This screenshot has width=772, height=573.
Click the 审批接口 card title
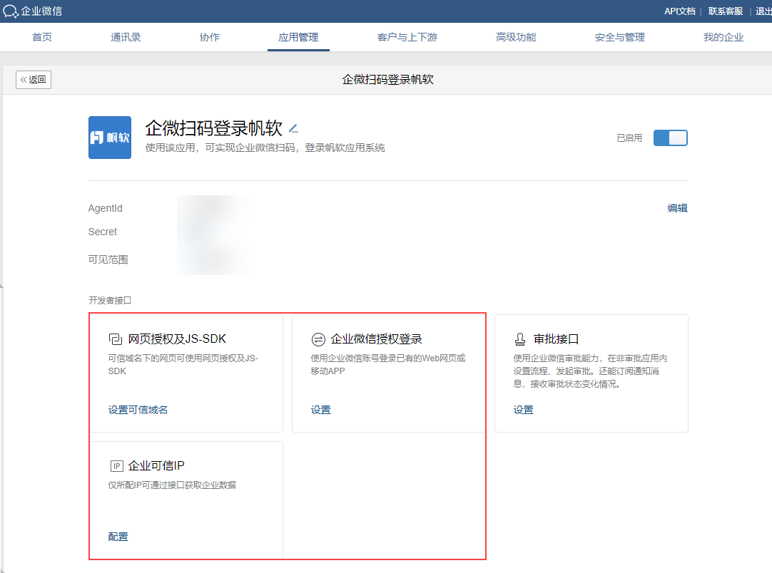pyautogui.click(x=557, y=339)
